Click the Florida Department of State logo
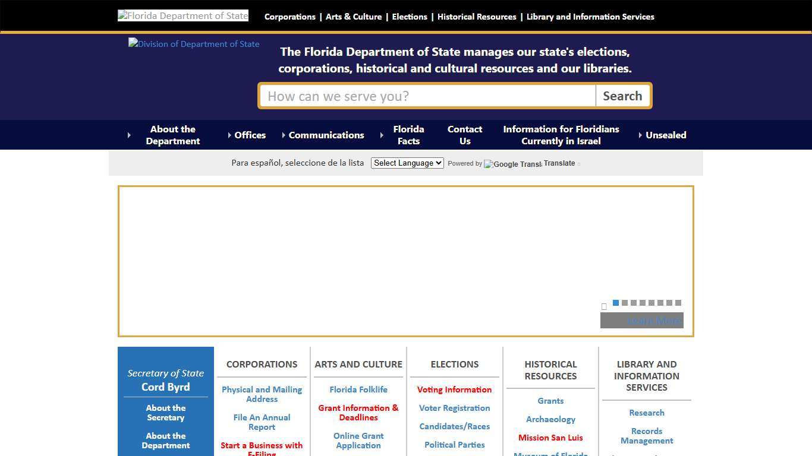The image size is (812, 456). pyautogui.click(x=182, y=15)
